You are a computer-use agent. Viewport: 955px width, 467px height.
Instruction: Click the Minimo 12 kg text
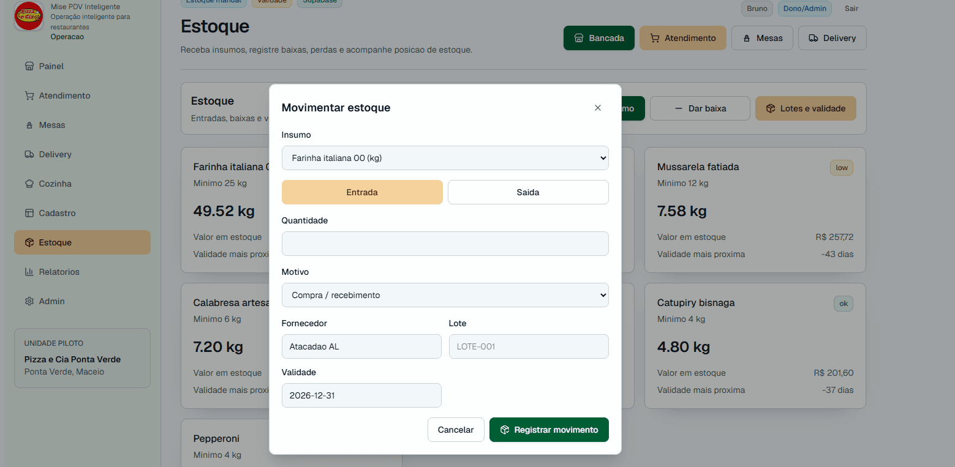point(682,183)
